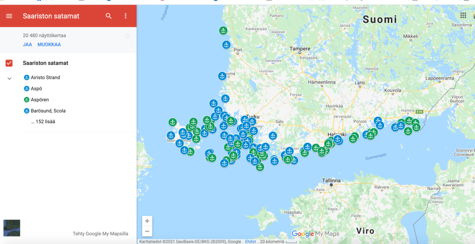The image size is (475, 244).
Task: Collapse the layer list chevron
Action: [9, 79]
